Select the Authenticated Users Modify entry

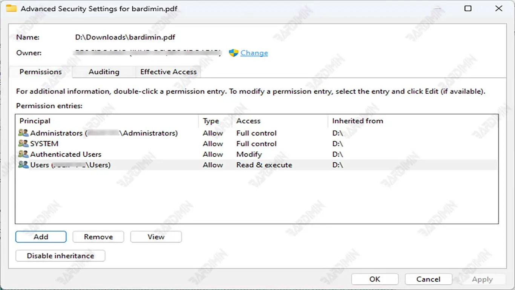(66, 154)
